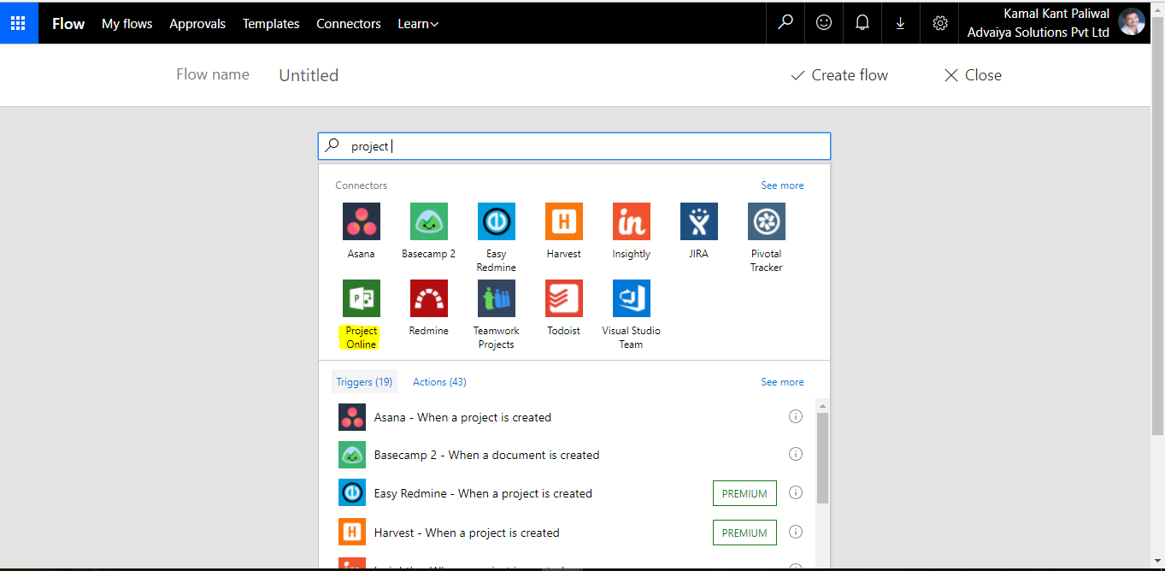Select the JIRA connector icon
The height and width of the screenshot is (571, 1165).
[699, 221]
